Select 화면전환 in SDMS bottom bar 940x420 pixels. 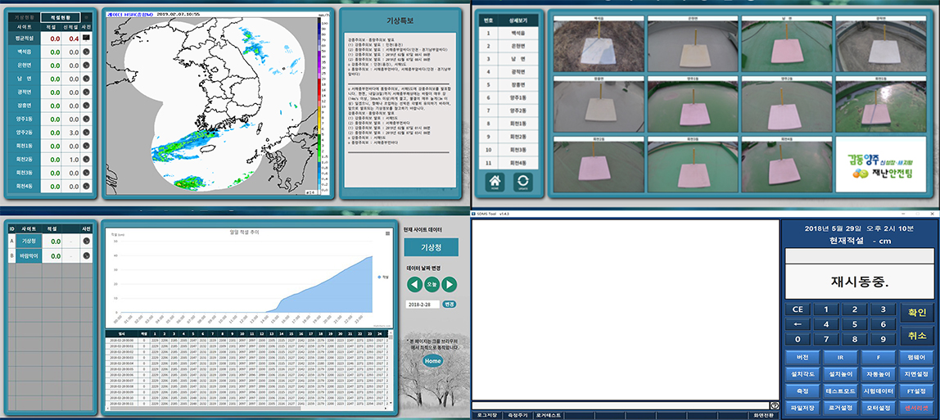[764, 415]
